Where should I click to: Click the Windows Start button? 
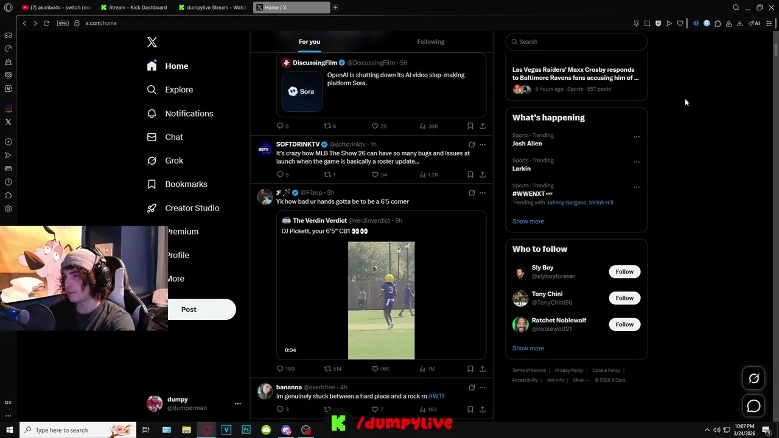coord(10,429)
